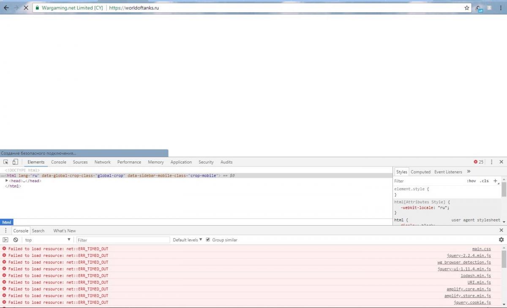
Task: Open jquery-2.2.4.min.js source link
Action: pyautogui.click(x=469, y=256)
